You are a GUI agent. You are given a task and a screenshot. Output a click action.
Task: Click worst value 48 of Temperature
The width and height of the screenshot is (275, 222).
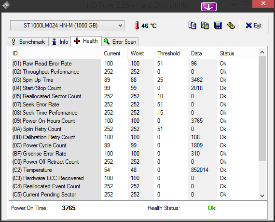pyautogui.click(x=134, y=170)
